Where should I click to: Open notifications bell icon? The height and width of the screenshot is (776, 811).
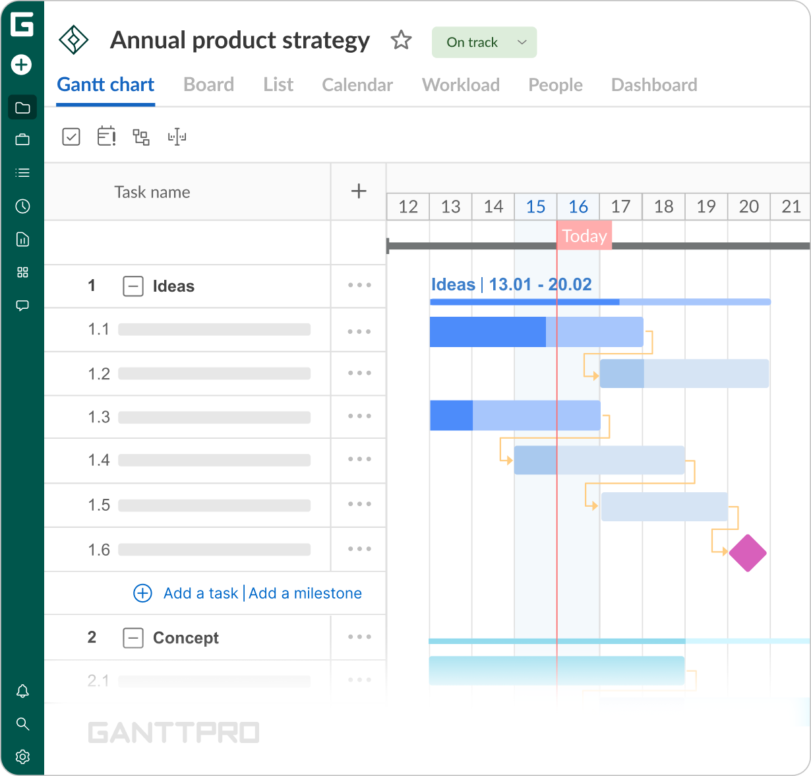(x=22, y=691)
